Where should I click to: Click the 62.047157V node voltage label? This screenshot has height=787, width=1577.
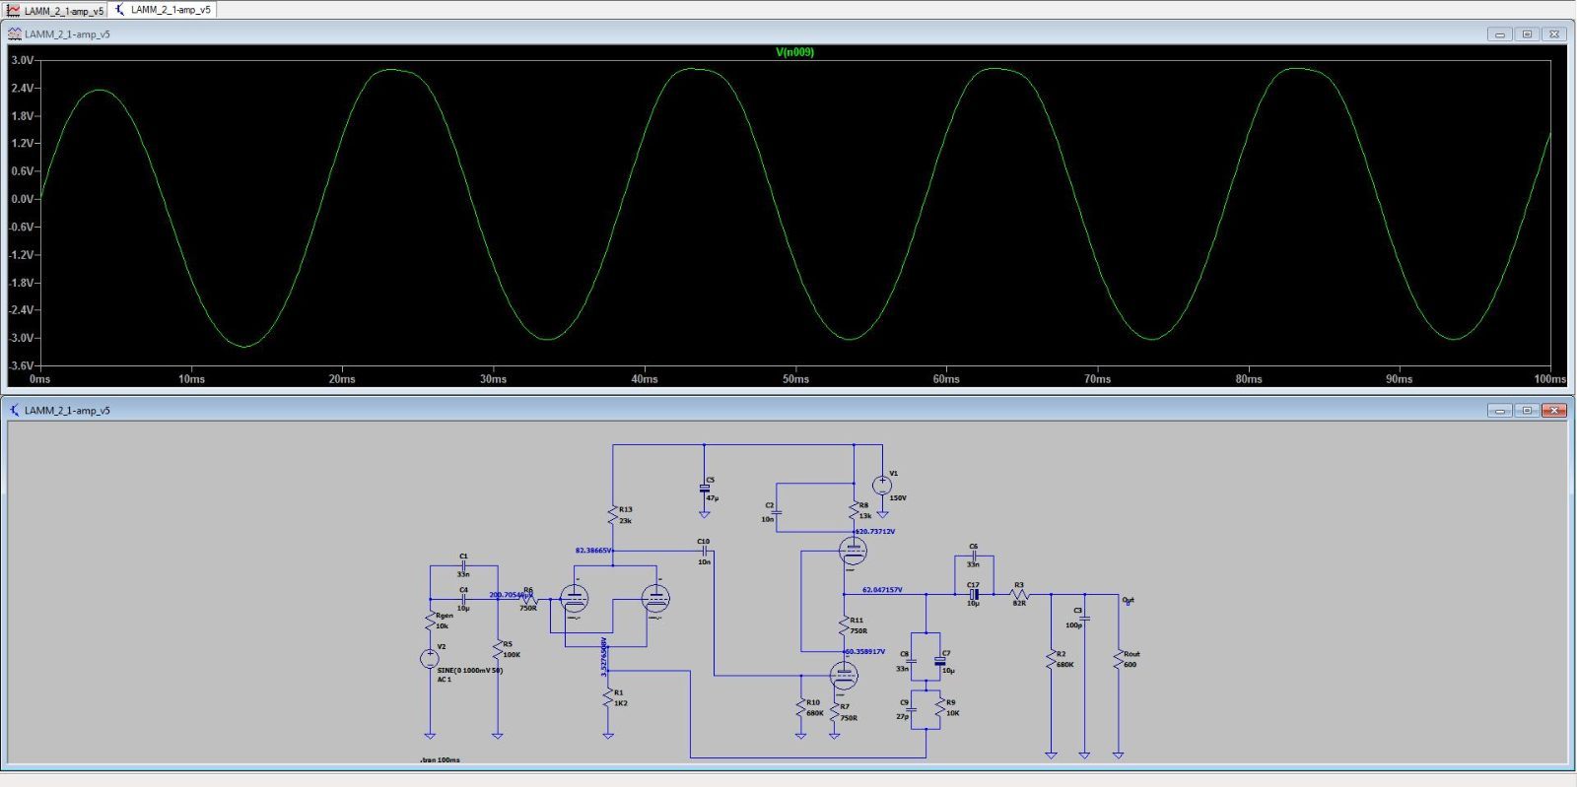pos(882,590)
